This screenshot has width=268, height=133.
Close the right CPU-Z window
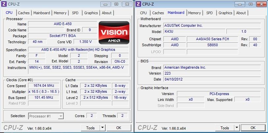[261, 4]
